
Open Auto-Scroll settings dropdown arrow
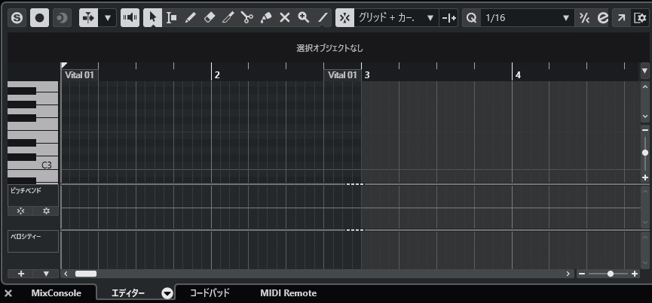[107, 18]
